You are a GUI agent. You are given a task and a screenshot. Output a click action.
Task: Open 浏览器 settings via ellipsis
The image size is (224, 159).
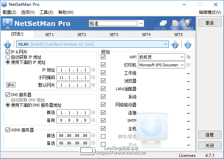tap(188, 82)
